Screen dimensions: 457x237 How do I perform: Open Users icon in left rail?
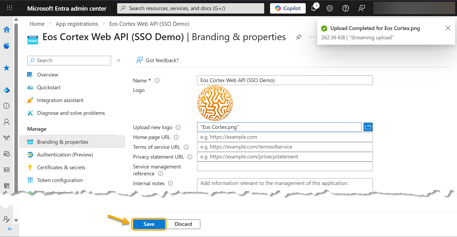pyautogui.click(x=7, y=122)
